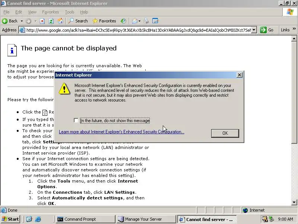This screenshot has height=224, width=298.
Task: Click Learn more about Enhanced Security Configuration link
Action: click(121, 132)
